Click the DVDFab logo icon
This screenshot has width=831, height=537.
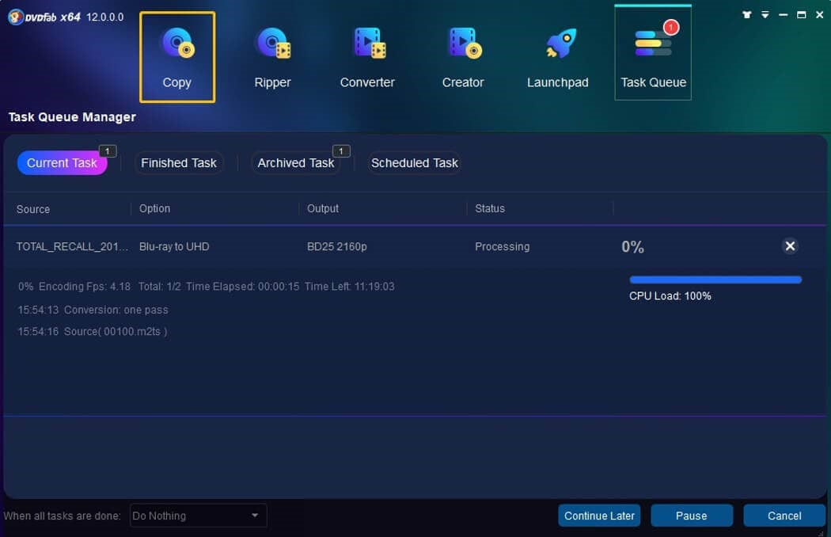[15, 17]
